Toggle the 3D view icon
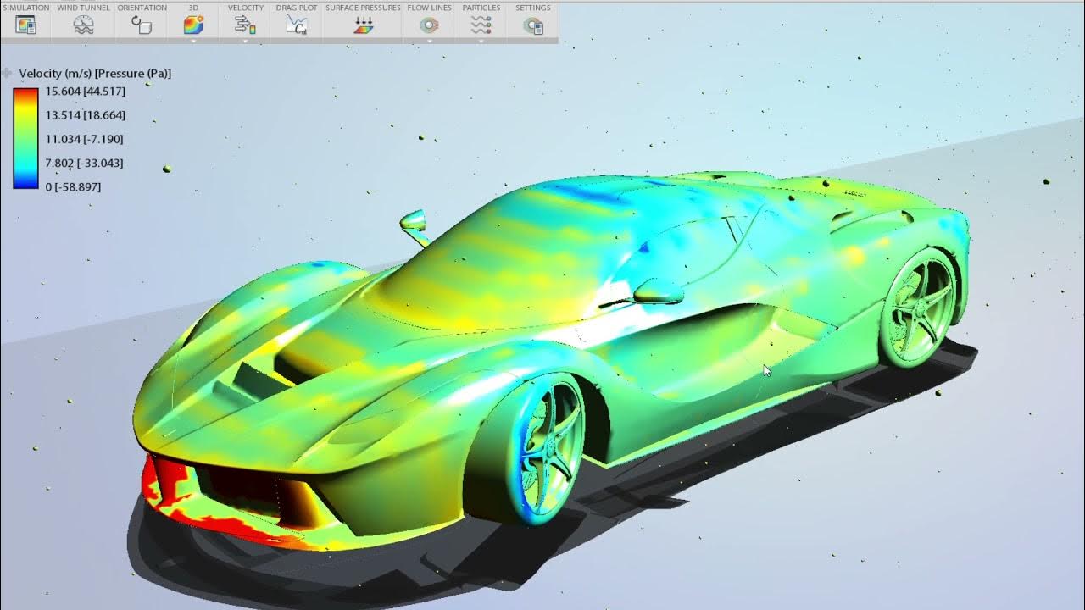 pyautogui.click(x=193, y=25)
